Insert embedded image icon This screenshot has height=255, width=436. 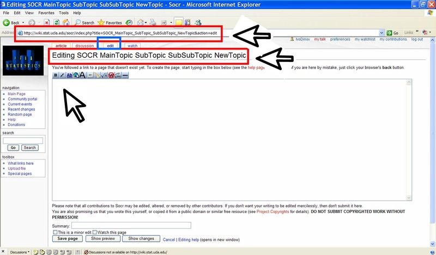pos(90,75)
